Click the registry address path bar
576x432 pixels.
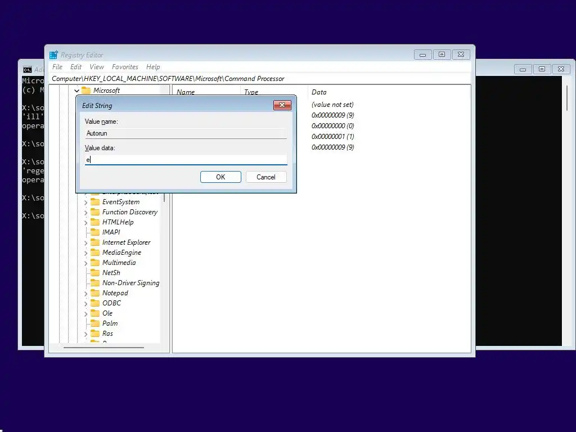tap(260, 79)
